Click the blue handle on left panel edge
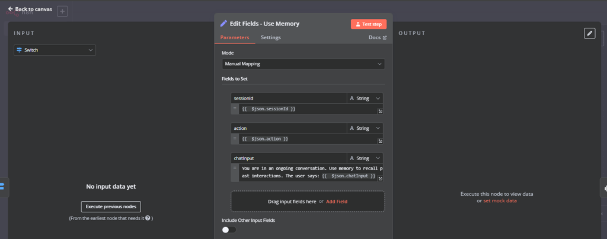The height and width of the screenshot is (239, 607). click(x=2, y=186)
